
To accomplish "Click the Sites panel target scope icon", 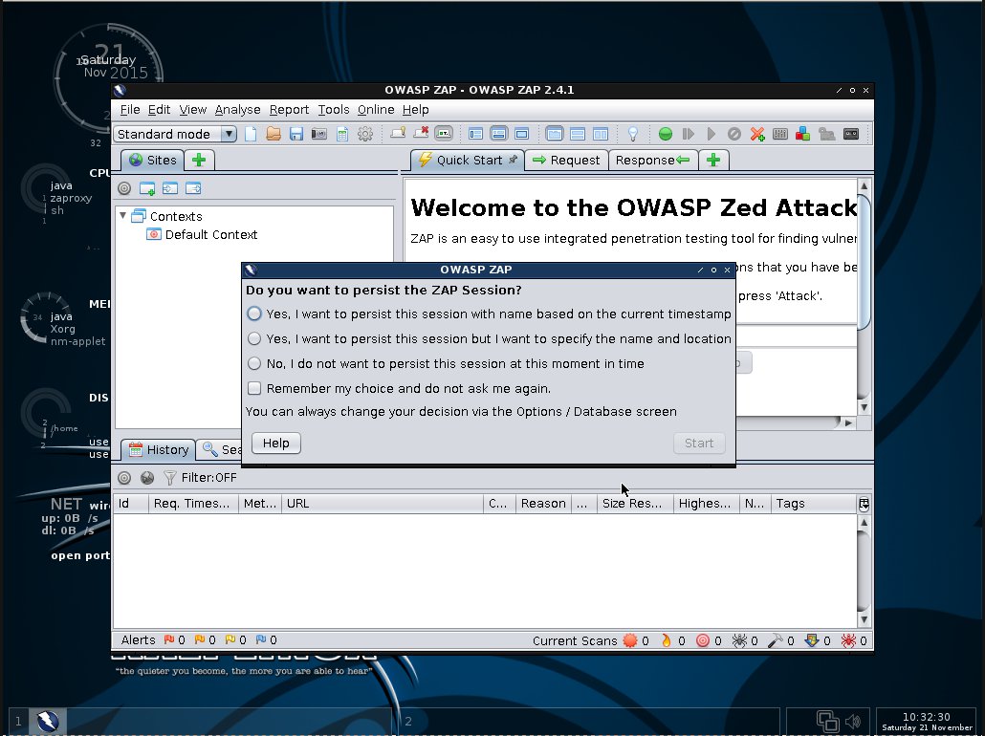I will (124, 188).
